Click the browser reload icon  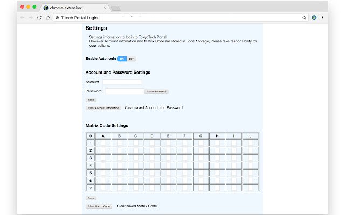click(x=39, y=18)
